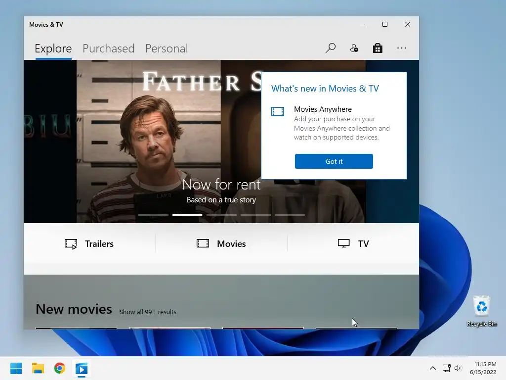Viewport: 506px width, 380px height.
Task: Click the Movies Anywhere film strip icon
Action: tap(278, 111)
